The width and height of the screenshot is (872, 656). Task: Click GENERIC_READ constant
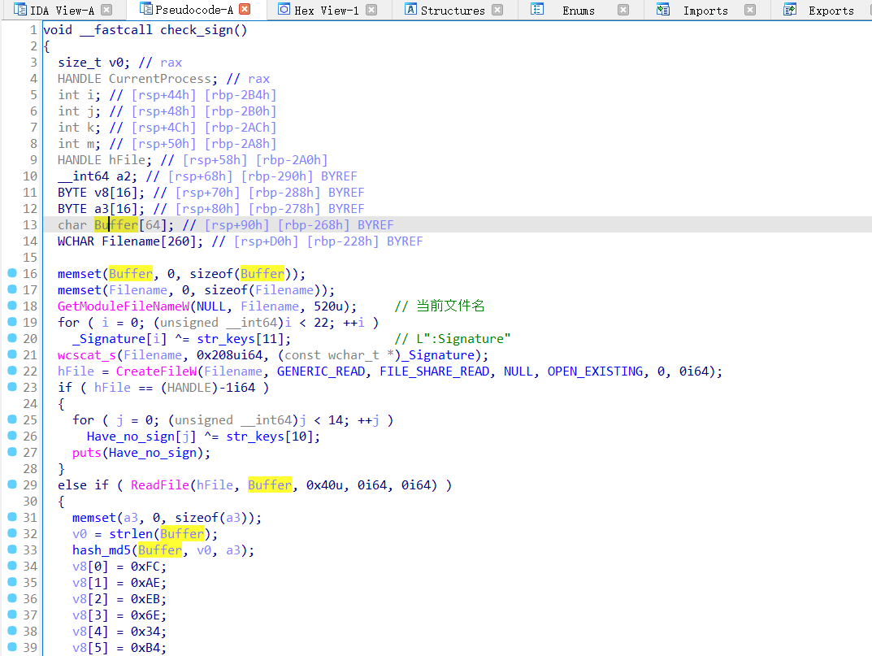(320, 371)
